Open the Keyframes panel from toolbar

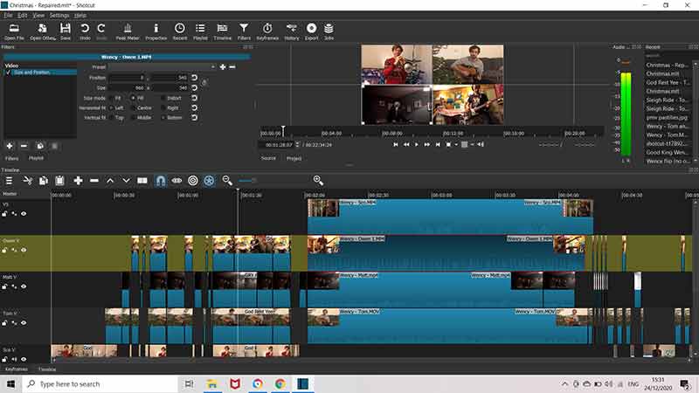(267, 31)
